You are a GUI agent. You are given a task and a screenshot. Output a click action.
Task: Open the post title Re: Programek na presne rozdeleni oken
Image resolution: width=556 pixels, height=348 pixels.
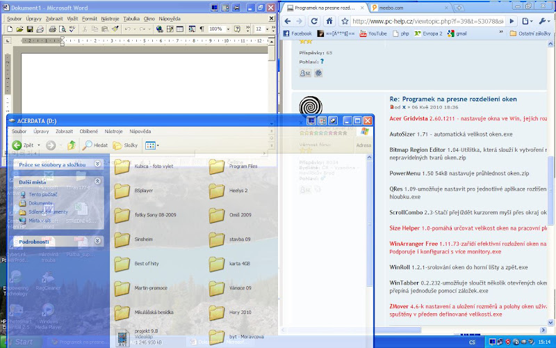pos(453,99)
